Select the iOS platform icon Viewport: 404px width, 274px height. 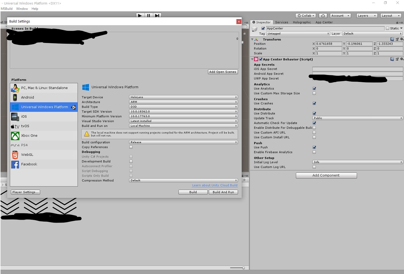click(15, 117)
